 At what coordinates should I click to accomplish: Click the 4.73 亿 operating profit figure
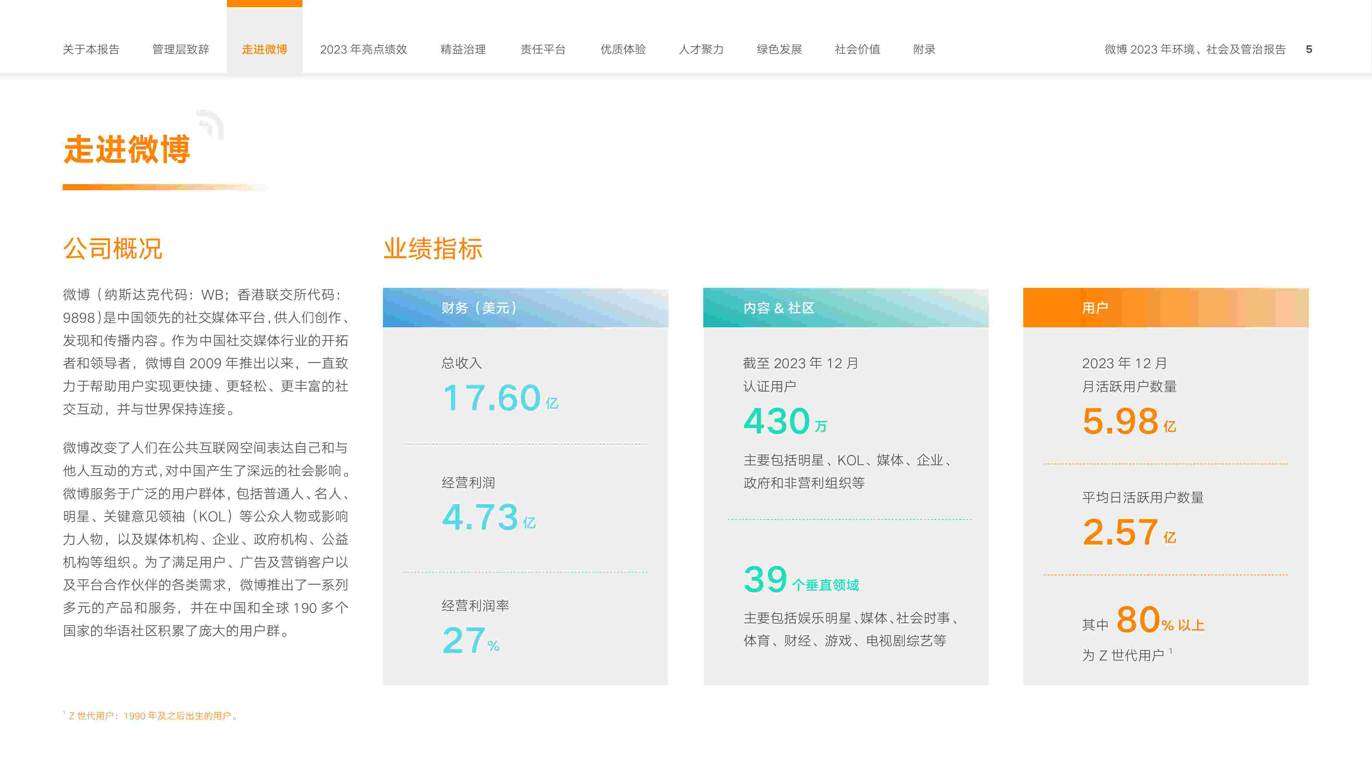[489, 517]
